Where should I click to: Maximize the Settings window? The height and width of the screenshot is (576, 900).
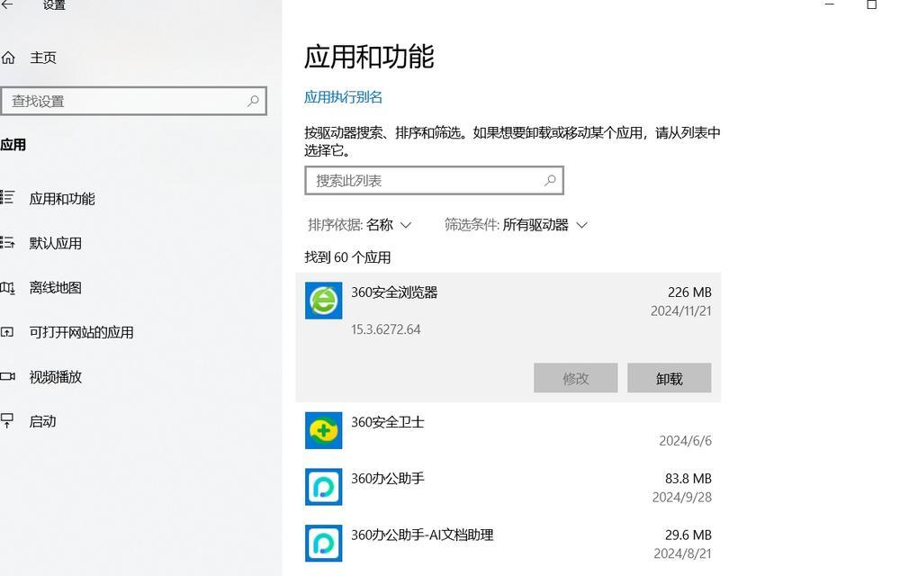[x=871, y=4]
